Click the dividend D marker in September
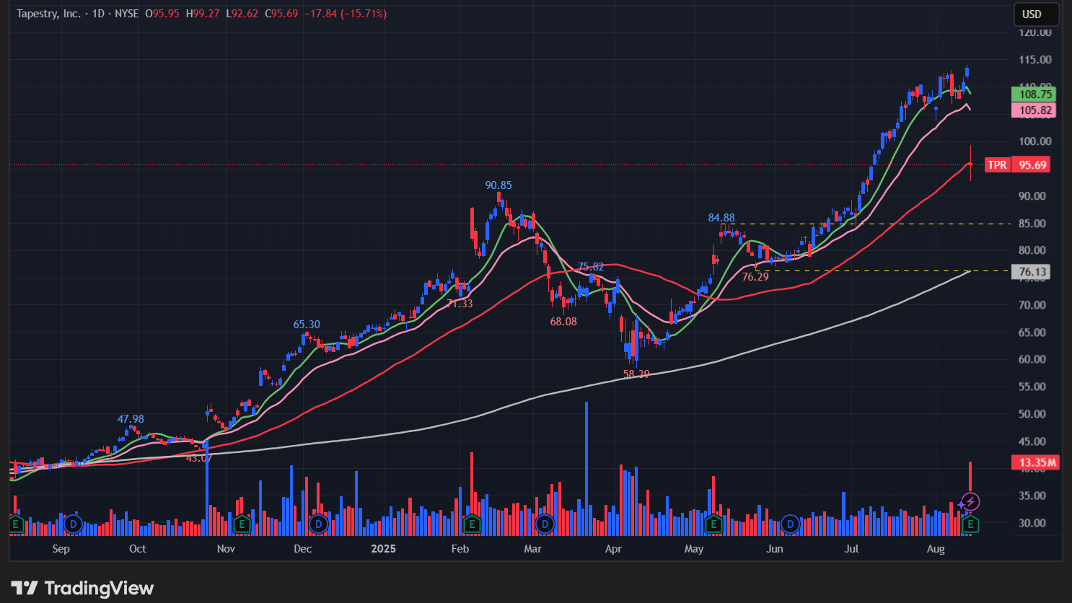The height and width of the screenshot is (603, 1072). click(72, 524)
